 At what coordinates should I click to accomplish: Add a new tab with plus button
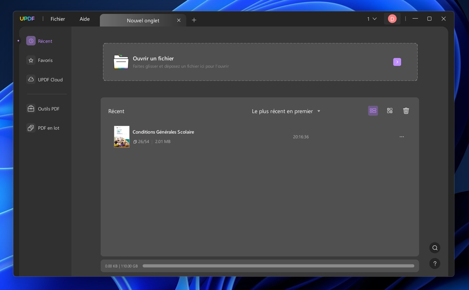tap(194, 20)
